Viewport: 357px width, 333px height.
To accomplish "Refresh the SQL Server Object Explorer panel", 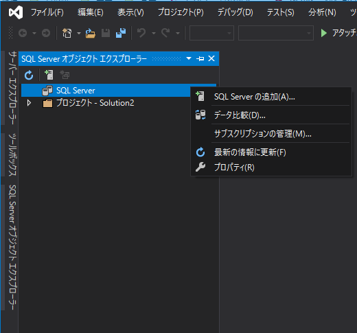I will pos(29,75).
